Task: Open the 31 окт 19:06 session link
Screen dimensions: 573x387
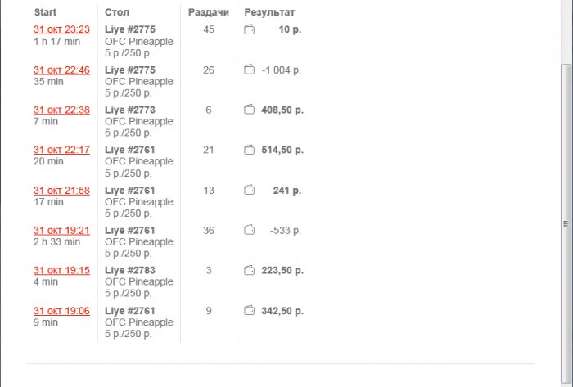Action: pos(61,311)
